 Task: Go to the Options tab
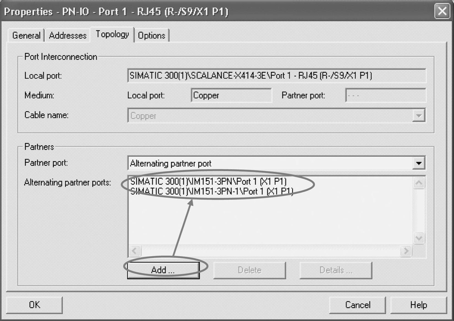152,35
